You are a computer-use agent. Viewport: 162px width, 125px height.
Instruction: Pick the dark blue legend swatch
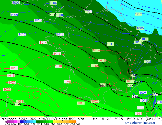pos(22,122)
